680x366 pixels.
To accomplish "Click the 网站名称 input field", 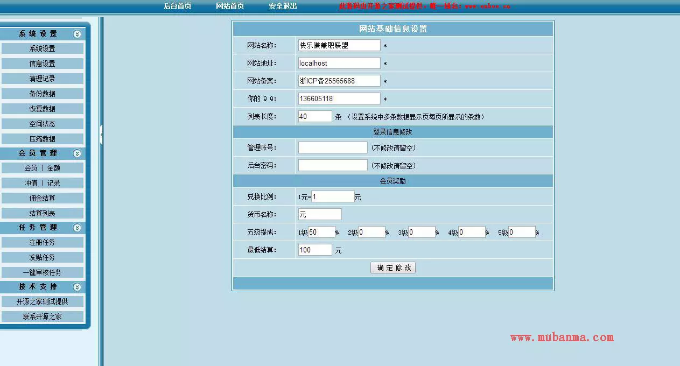I will click(x=339, y=45).
